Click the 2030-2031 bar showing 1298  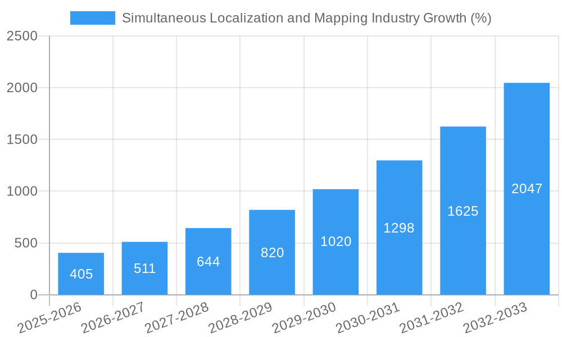399,228
